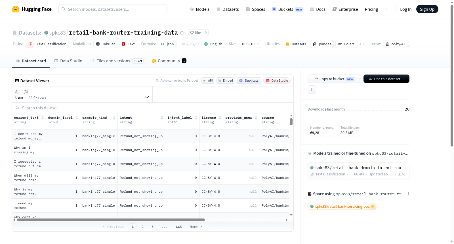Viewport: 454px width, 244px height.
Task: Select the Polars library tag
Action: coord(346,44)
